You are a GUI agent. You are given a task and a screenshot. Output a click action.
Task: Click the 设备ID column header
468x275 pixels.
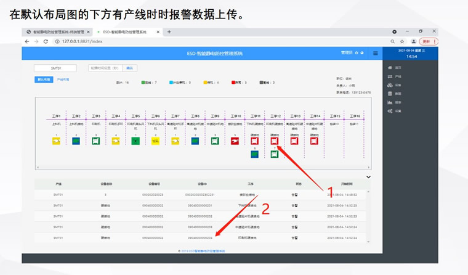pyautogui.click(x=202, y=184)
